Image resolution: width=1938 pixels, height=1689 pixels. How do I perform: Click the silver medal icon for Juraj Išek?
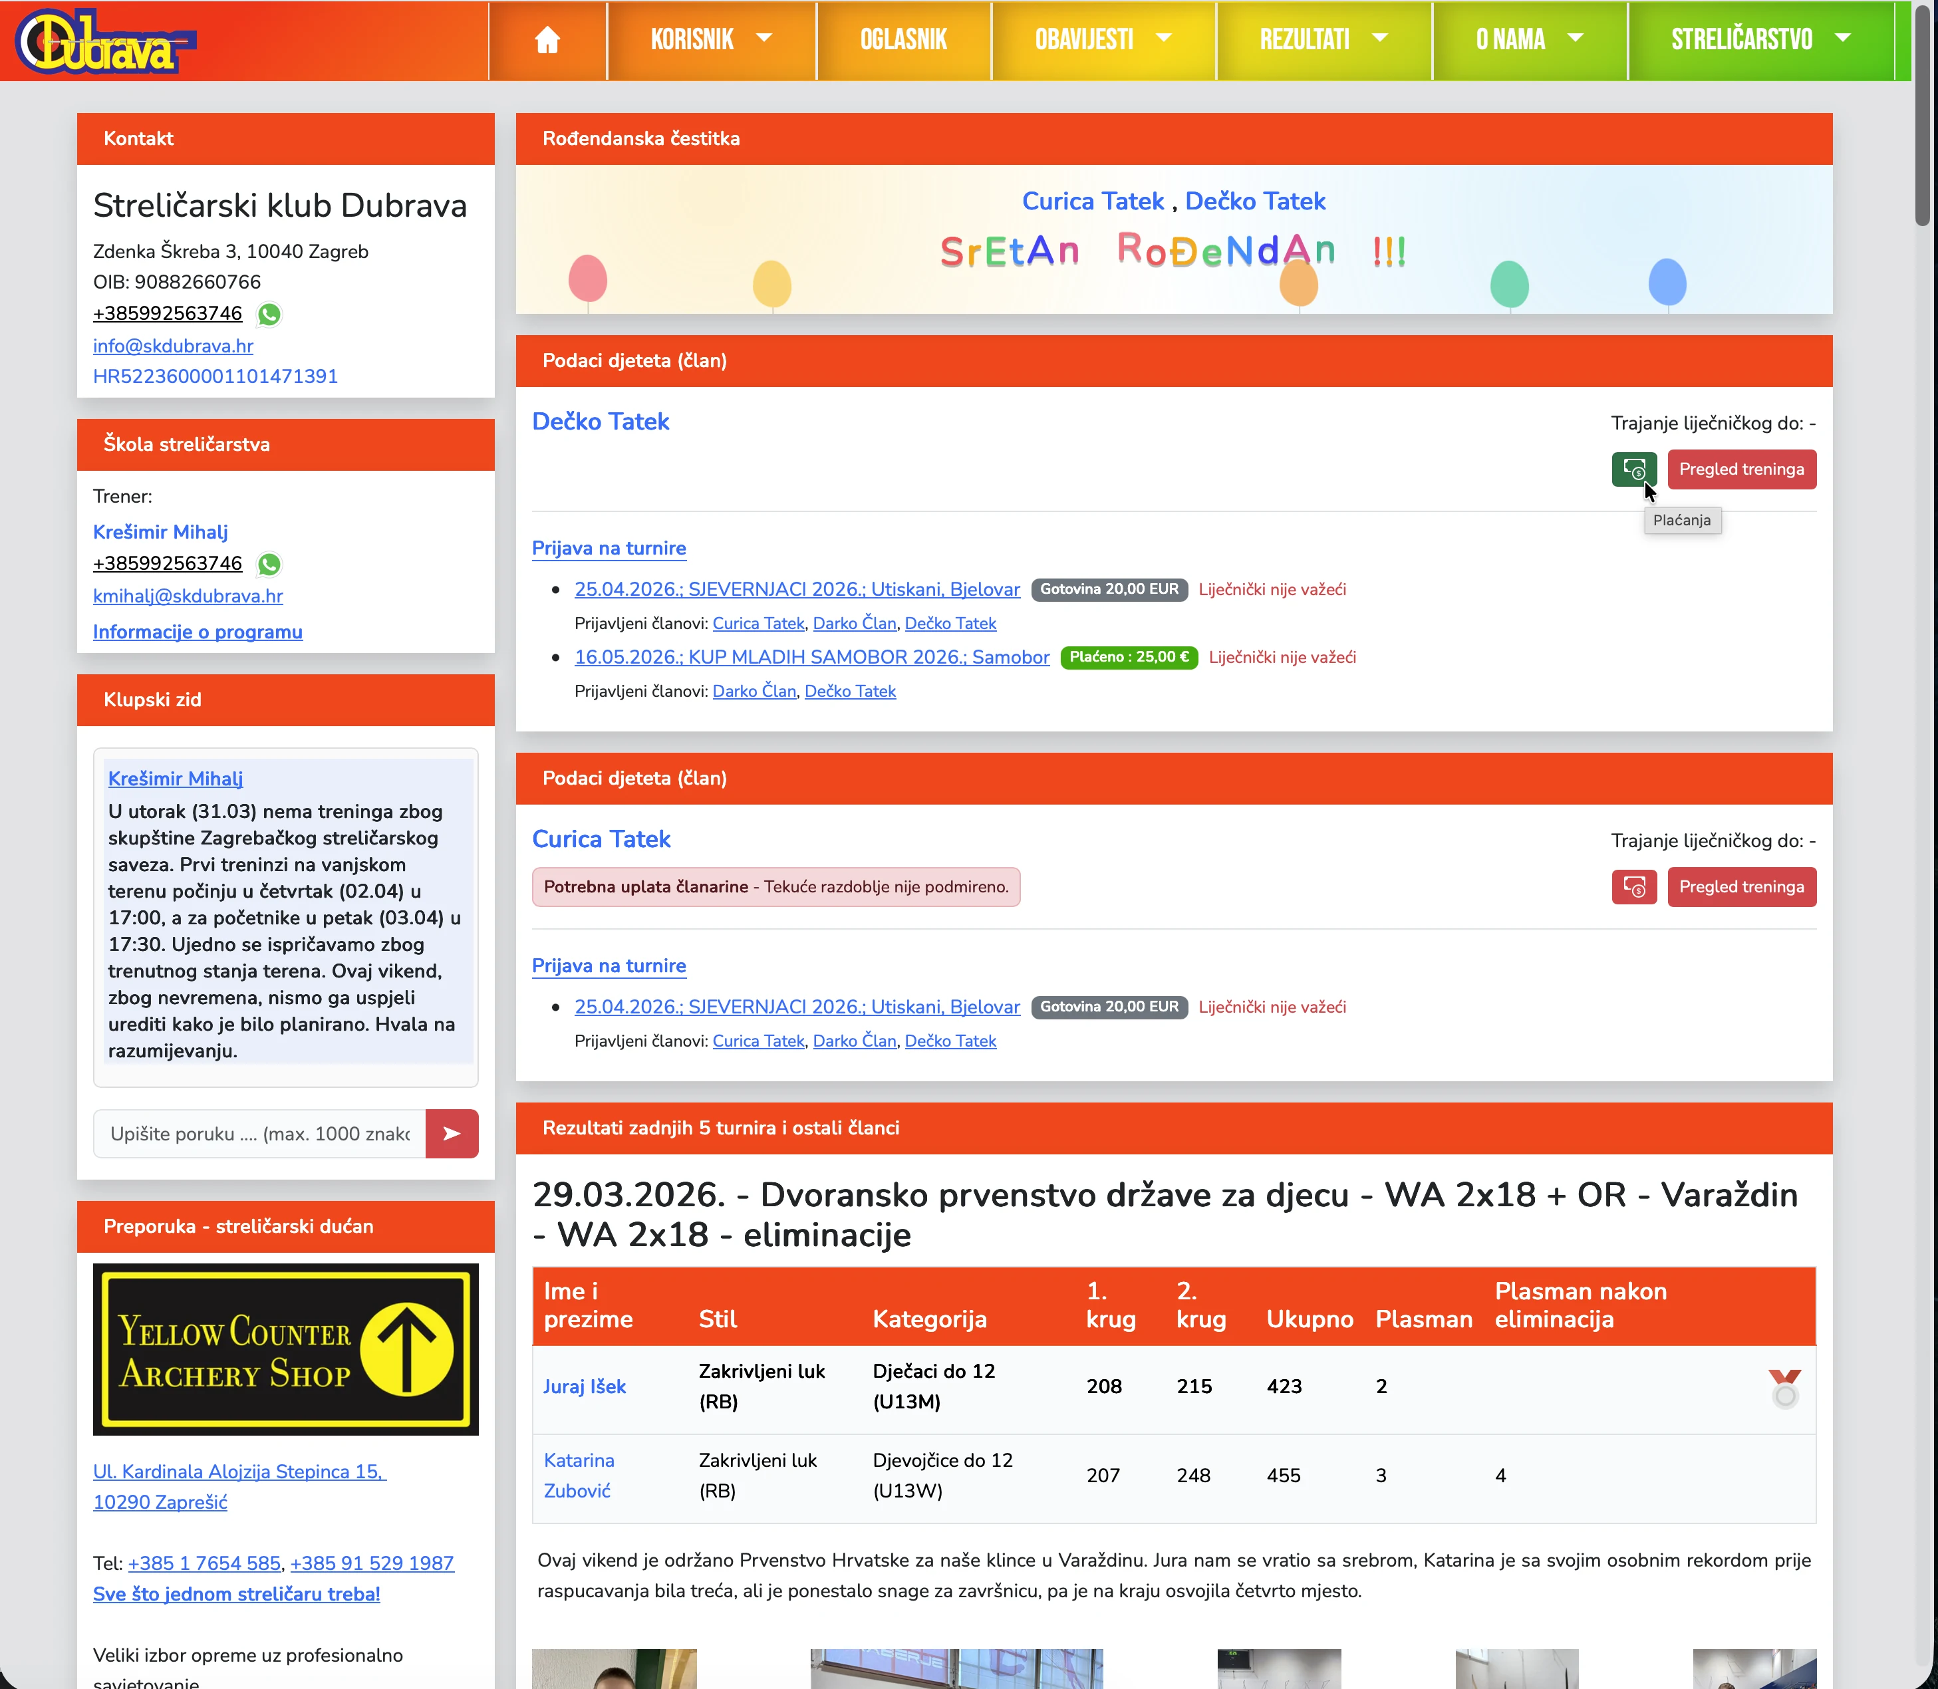click(x=1784, y=1388)
